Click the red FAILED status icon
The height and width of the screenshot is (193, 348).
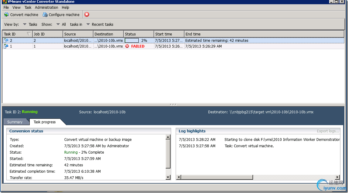(127, 46)
